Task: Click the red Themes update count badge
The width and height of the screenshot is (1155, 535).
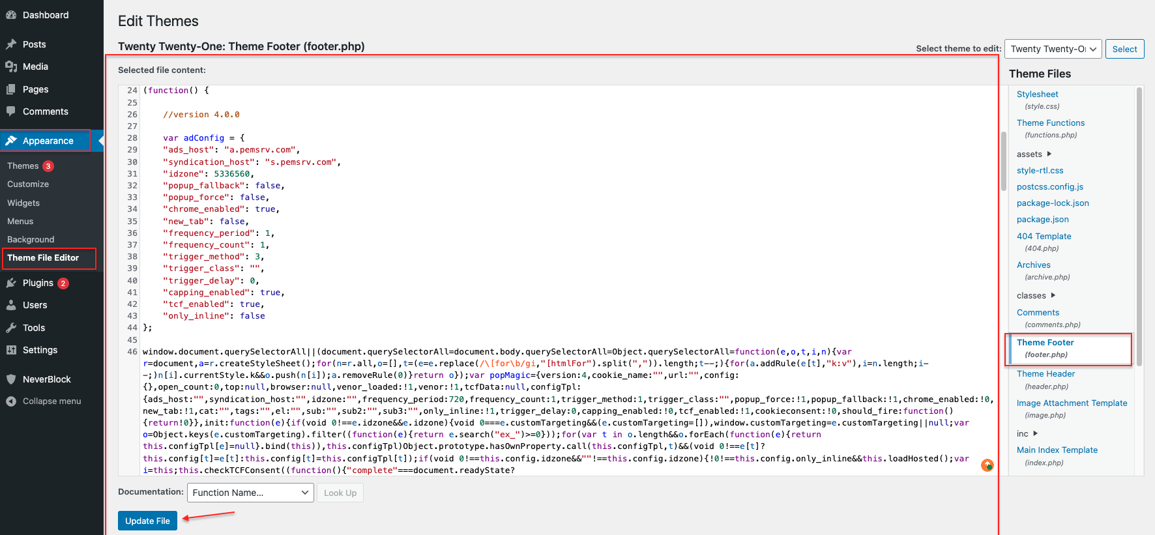Action: 48,166
